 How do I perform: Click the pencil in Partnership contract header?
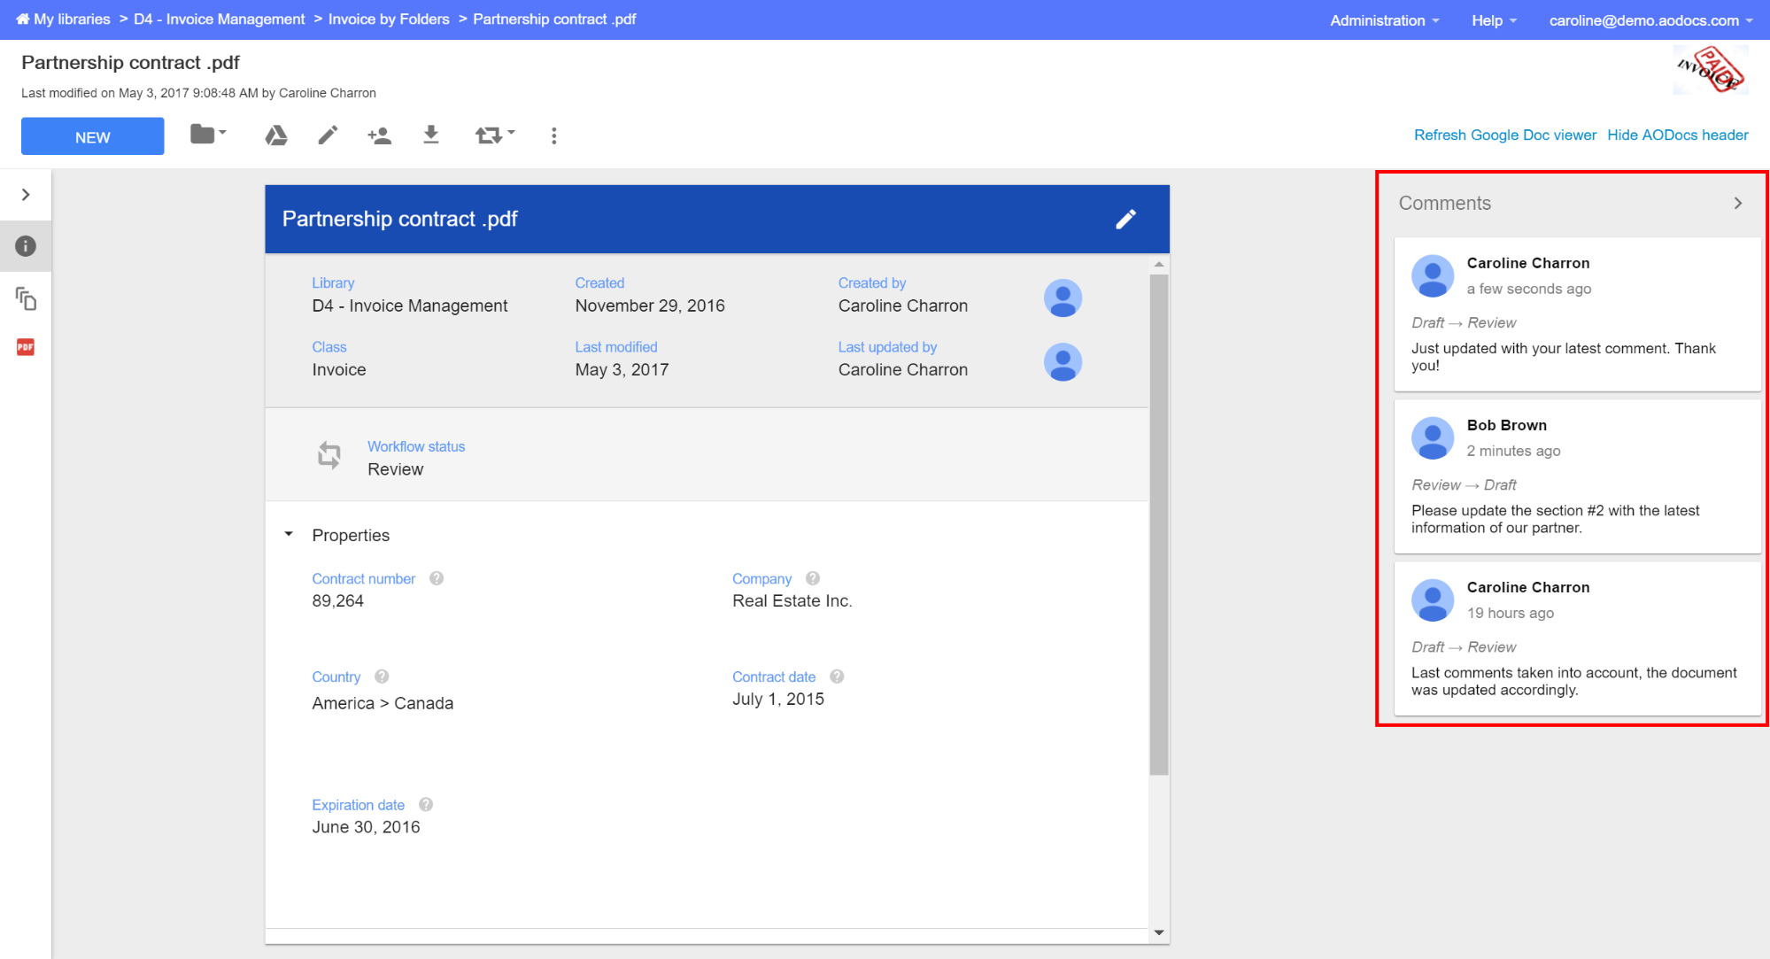1125,220
